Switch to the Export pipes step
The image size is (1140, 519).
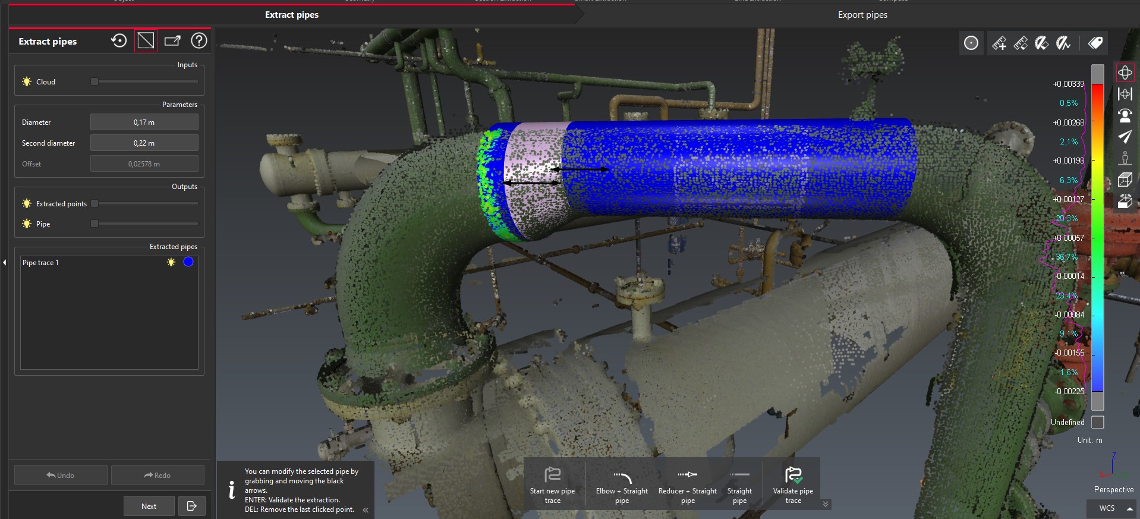[x=862, y=15]
